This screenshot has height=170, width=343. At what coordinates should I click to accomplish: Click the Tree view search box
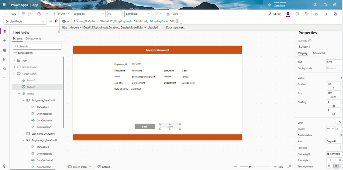click(x=37, y=46)
